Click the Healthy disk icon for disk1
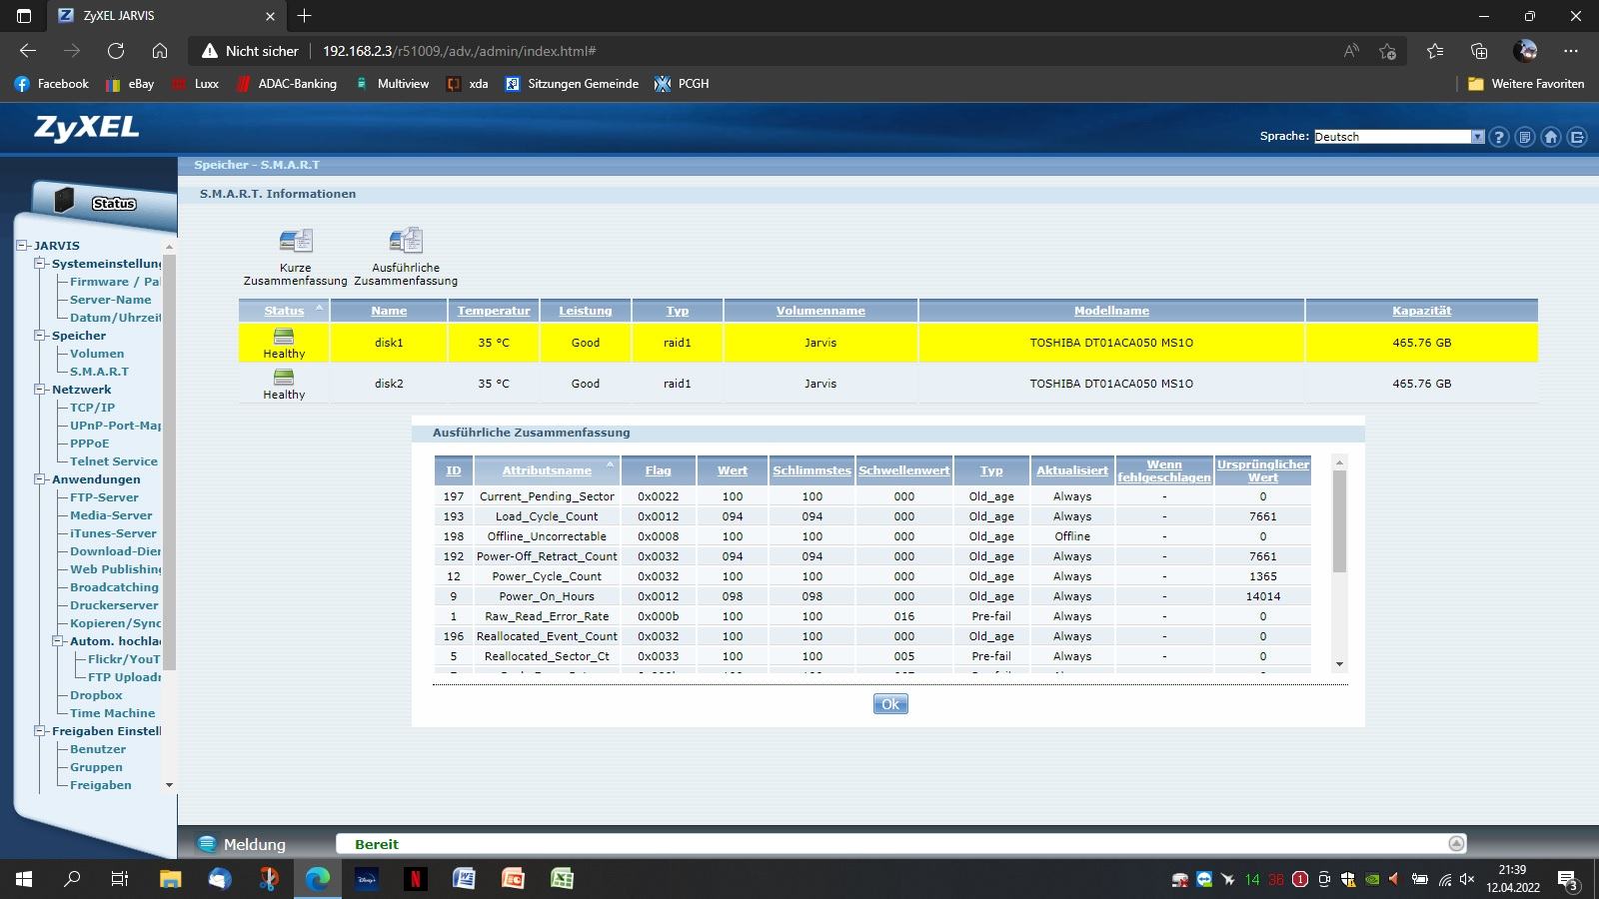1599x899 pixels. (284, 336)
